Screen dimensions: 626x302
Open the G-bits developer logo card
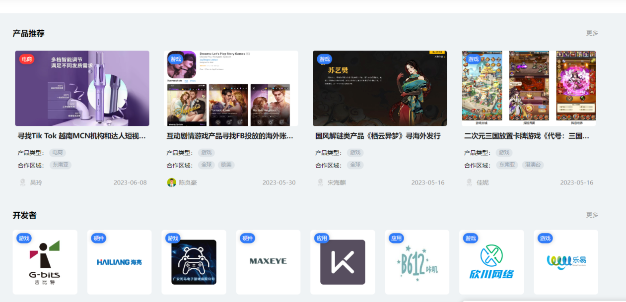pos(45,262)
